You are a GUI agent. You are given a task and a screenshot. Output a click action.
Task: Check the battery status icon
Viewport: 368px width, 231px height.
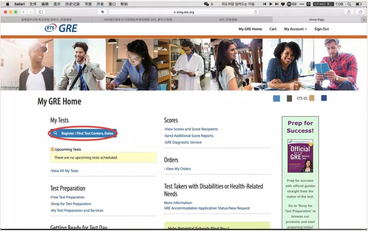pos(358,4)
